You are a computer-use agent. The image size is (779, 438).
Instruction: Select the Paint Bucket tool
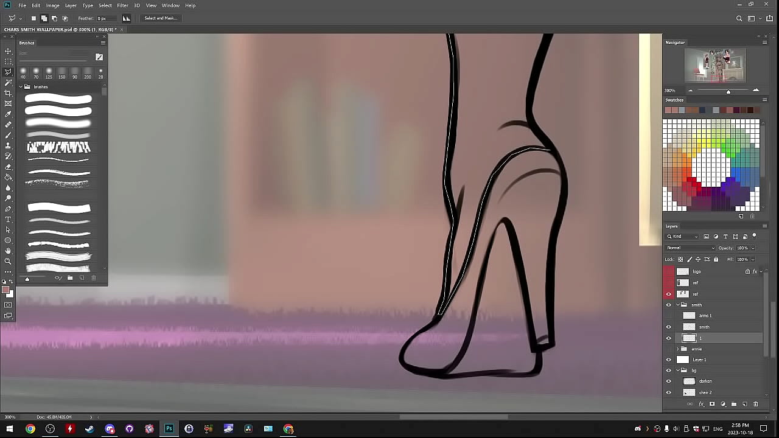pyautogui.click(x=8, y=177)
